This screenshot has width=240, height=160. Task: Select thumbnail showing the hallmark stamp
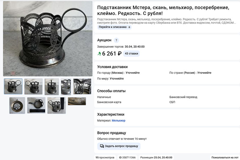tap(77, 101)
